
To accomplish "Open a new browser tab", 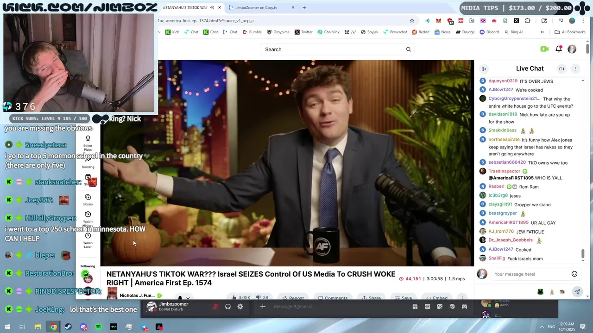I will (x=304, y=7).
